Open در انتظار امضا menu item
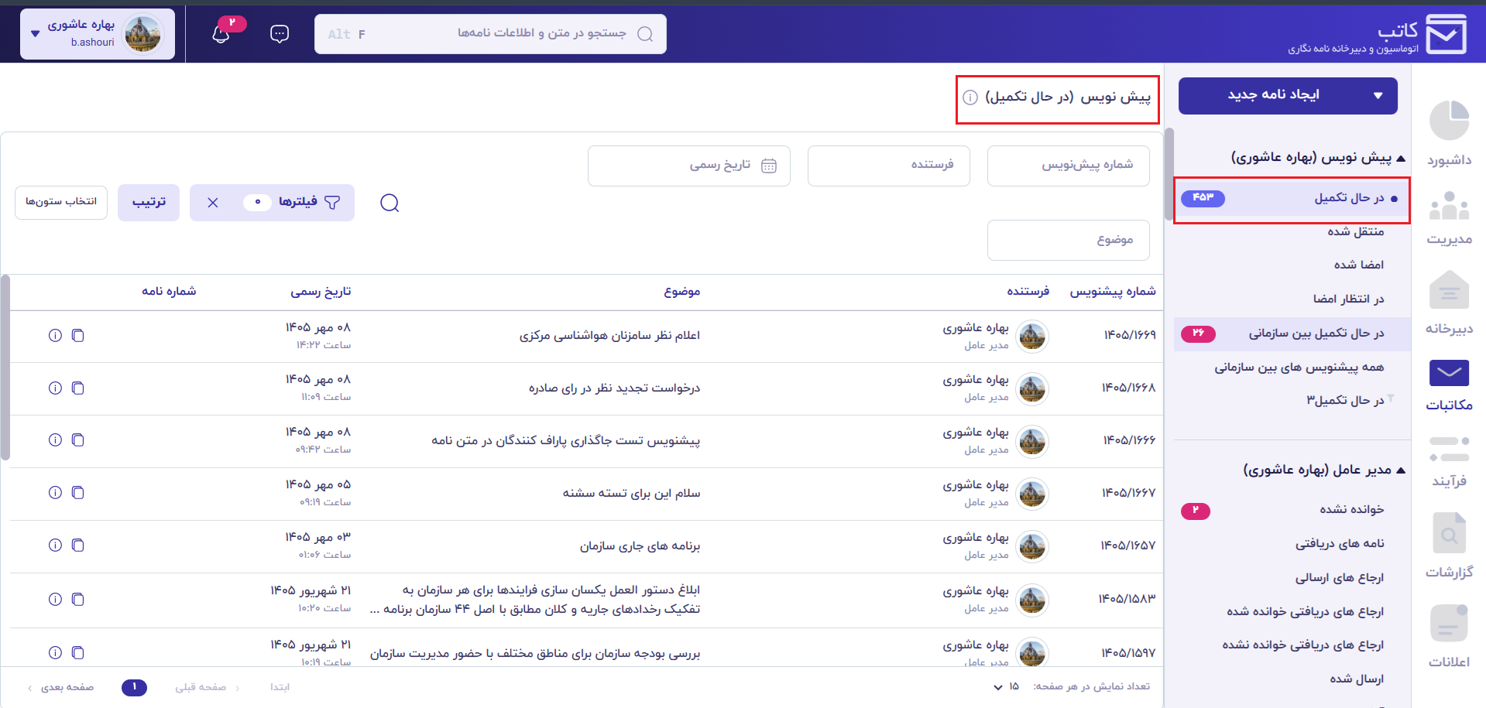 1348,299
